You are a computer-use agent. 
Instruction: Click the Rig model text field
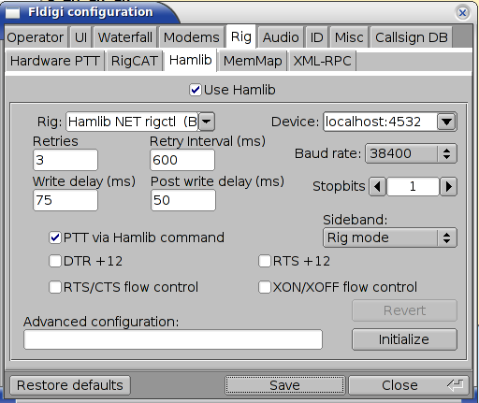point(132,122)
